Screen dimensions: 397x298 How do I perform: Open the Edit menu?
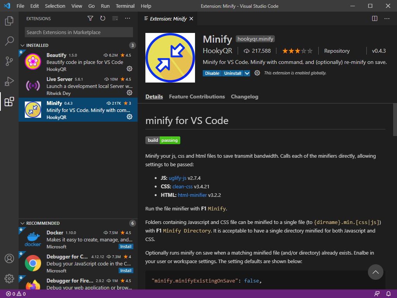(x=35, y=6)
